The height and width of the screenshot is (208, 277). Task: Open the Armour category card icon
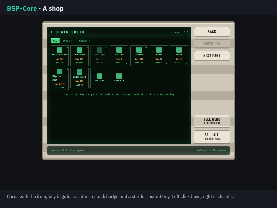tap(119, 76)
